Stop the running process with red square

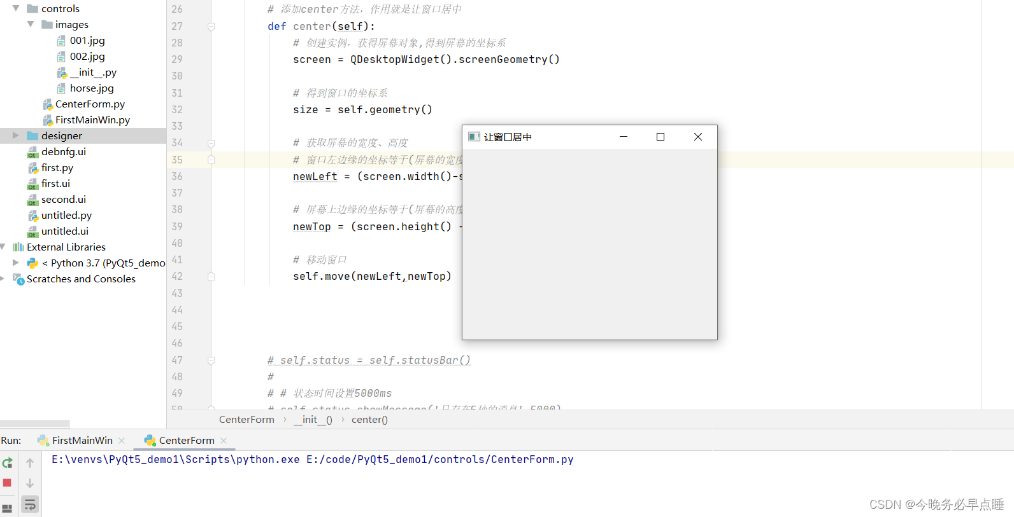coord(7,483)
